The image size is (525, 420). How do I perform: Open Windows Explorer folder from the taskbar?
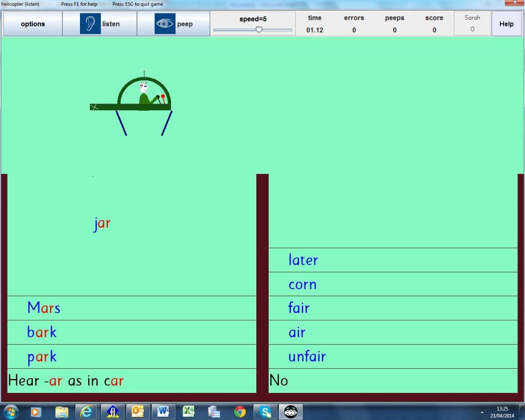coord(62,411)
